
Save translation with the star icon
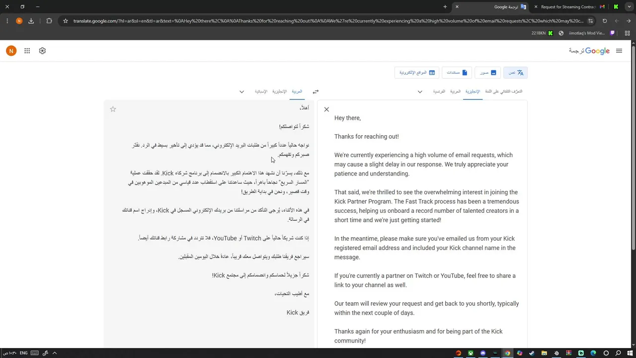click(113, 109)
